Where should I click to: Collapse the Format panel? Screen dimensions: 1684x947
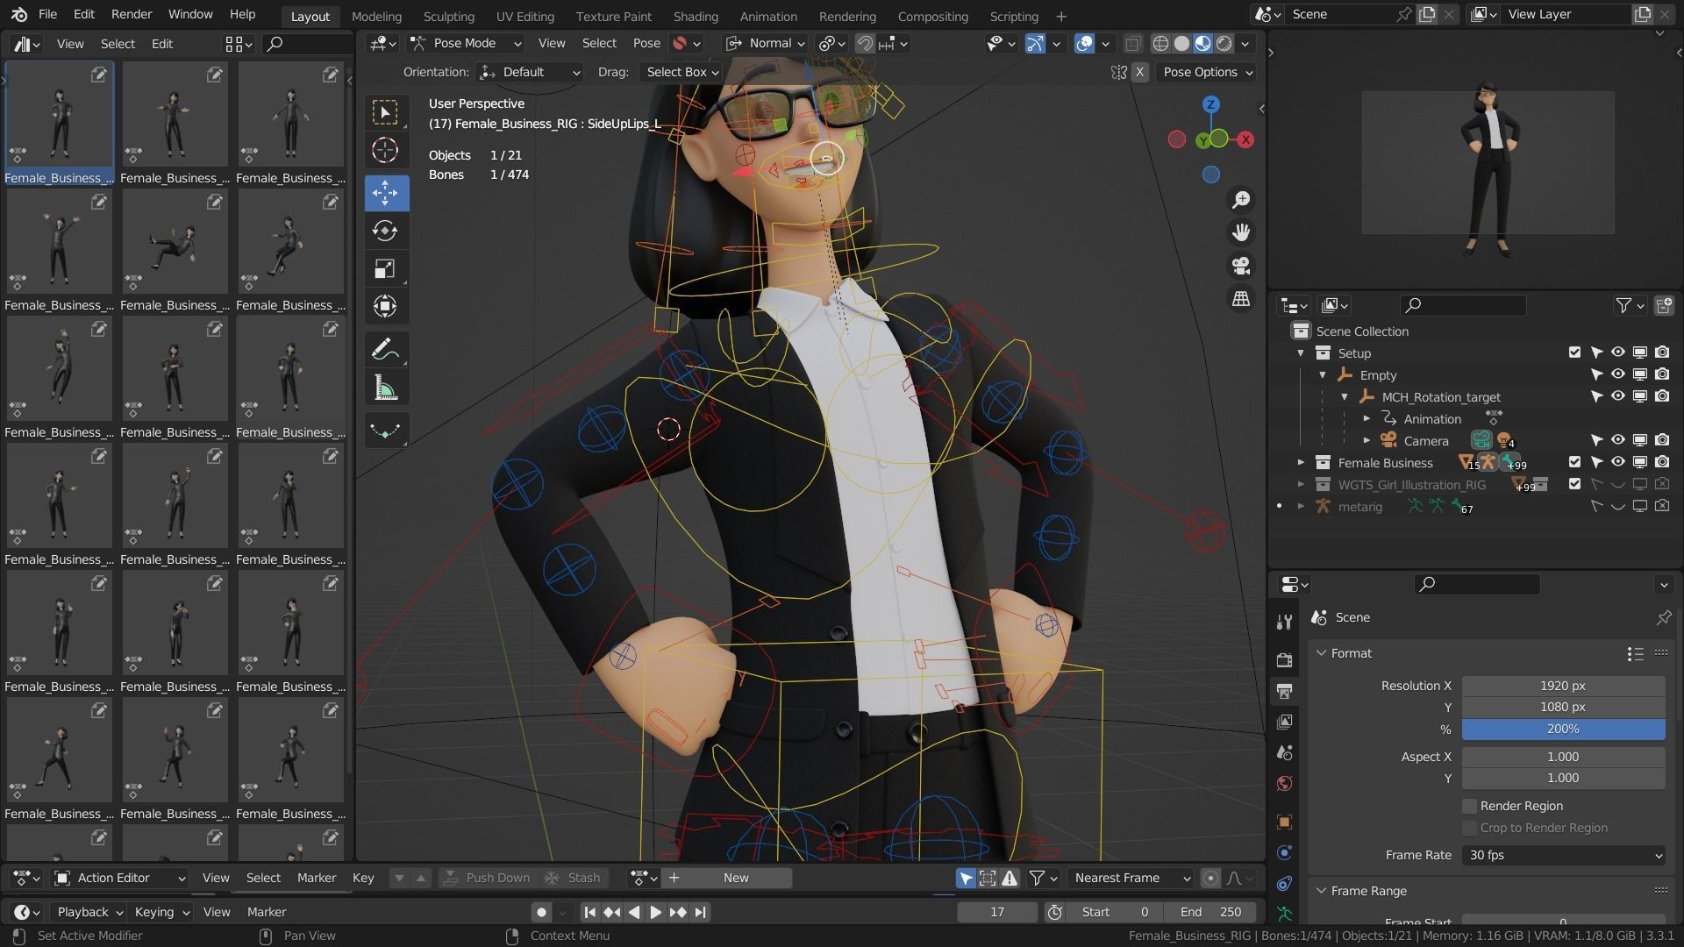pyautogui.click(x=1321, y=653)
